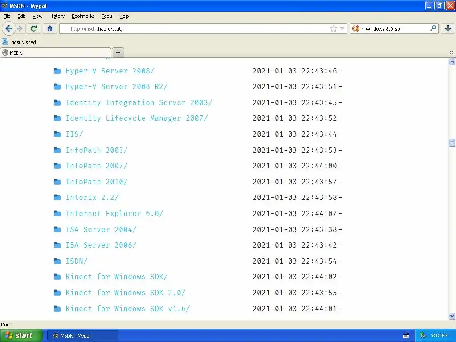Open the History menu

click(x=57, y=16)
